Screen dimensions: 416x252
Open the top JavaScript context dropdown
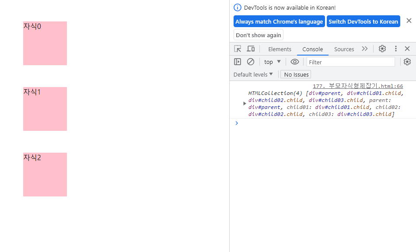pos(272,62)
